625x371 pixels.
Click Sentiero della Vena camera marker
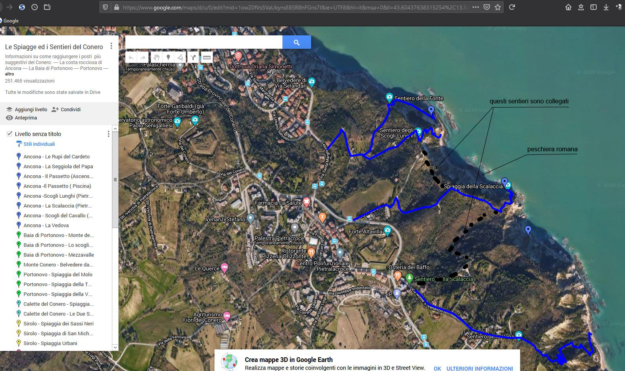click(519, 335)
